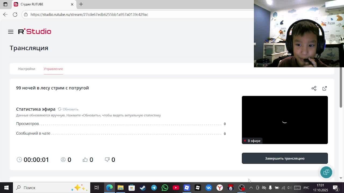Image resolution: width=344 pixels, height=193 pixels.
Task: Launch Steam from the taskbar
Action: click(143, 188)
